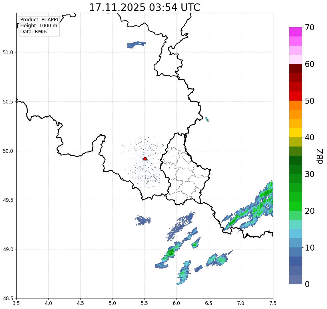The height and width of the screenshot is (309, 327).
Task: Click the latitude axis label 48.5
Action: (8, 298)
